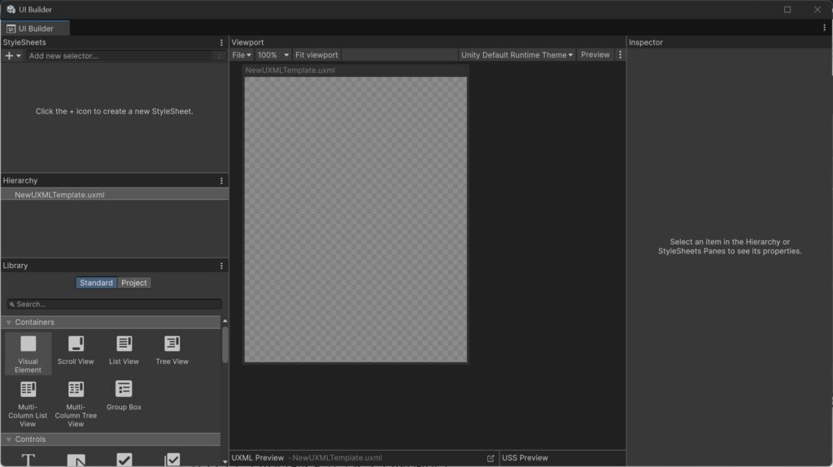Collapse the Containers section
The height and width of the screenshot is (467, 833).
8,322
